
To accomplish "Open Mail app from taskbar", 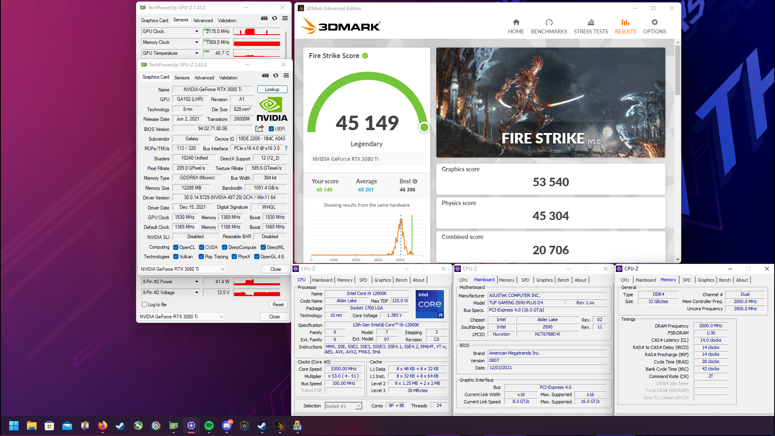I will 67,426.
